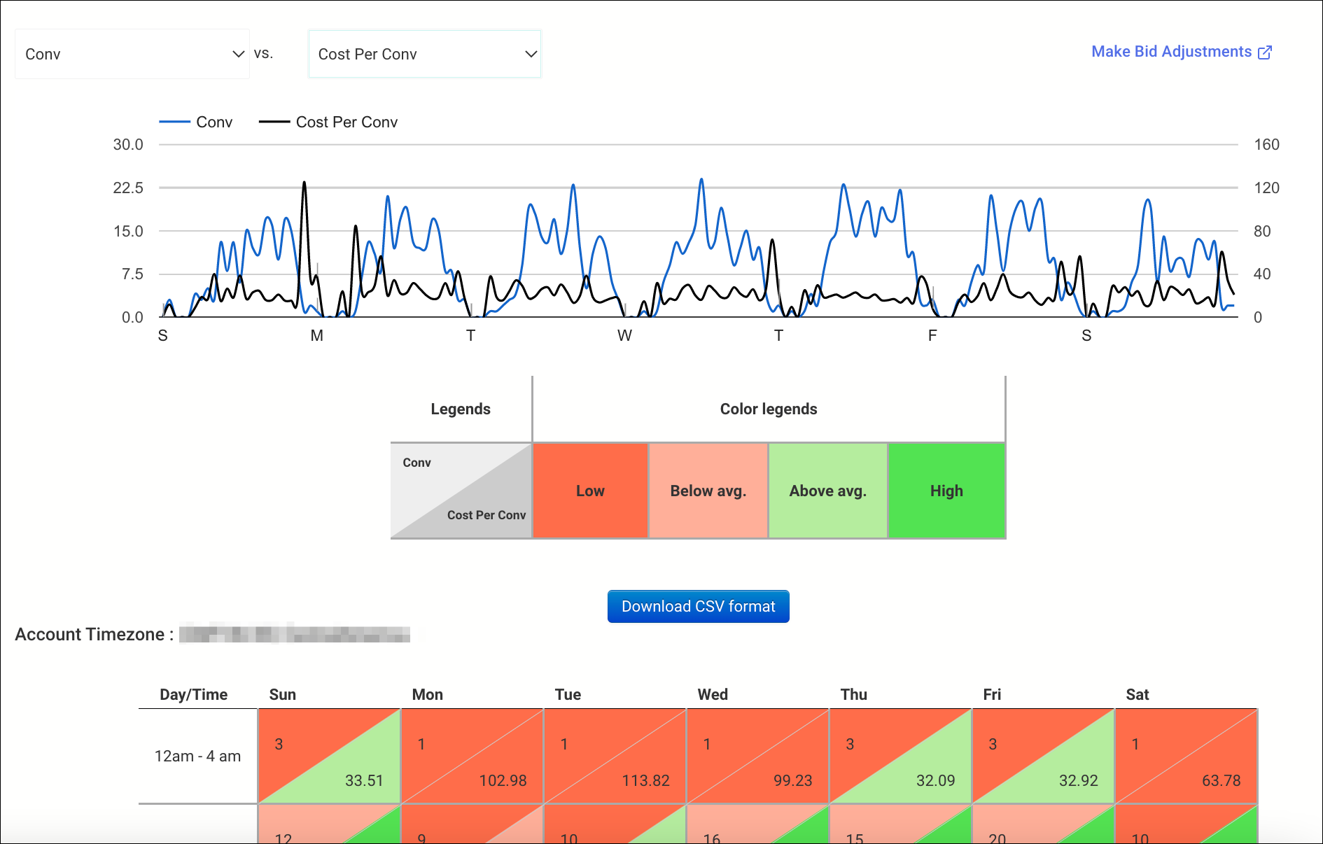Select the Saturday cell showing 63.78

pyautogui.click(x=1186, y=756)
